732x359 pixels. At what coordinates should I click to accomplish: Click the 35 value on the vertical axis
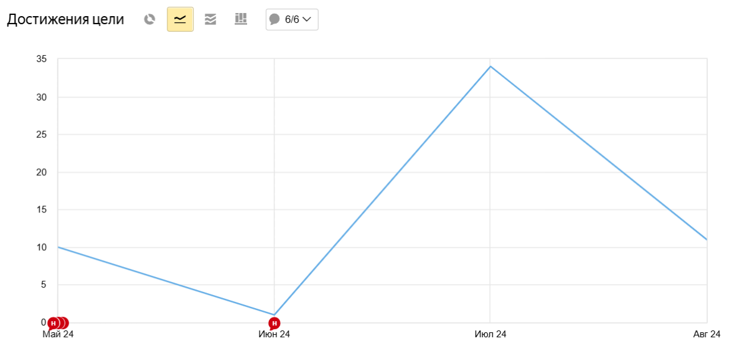point(42,60)
